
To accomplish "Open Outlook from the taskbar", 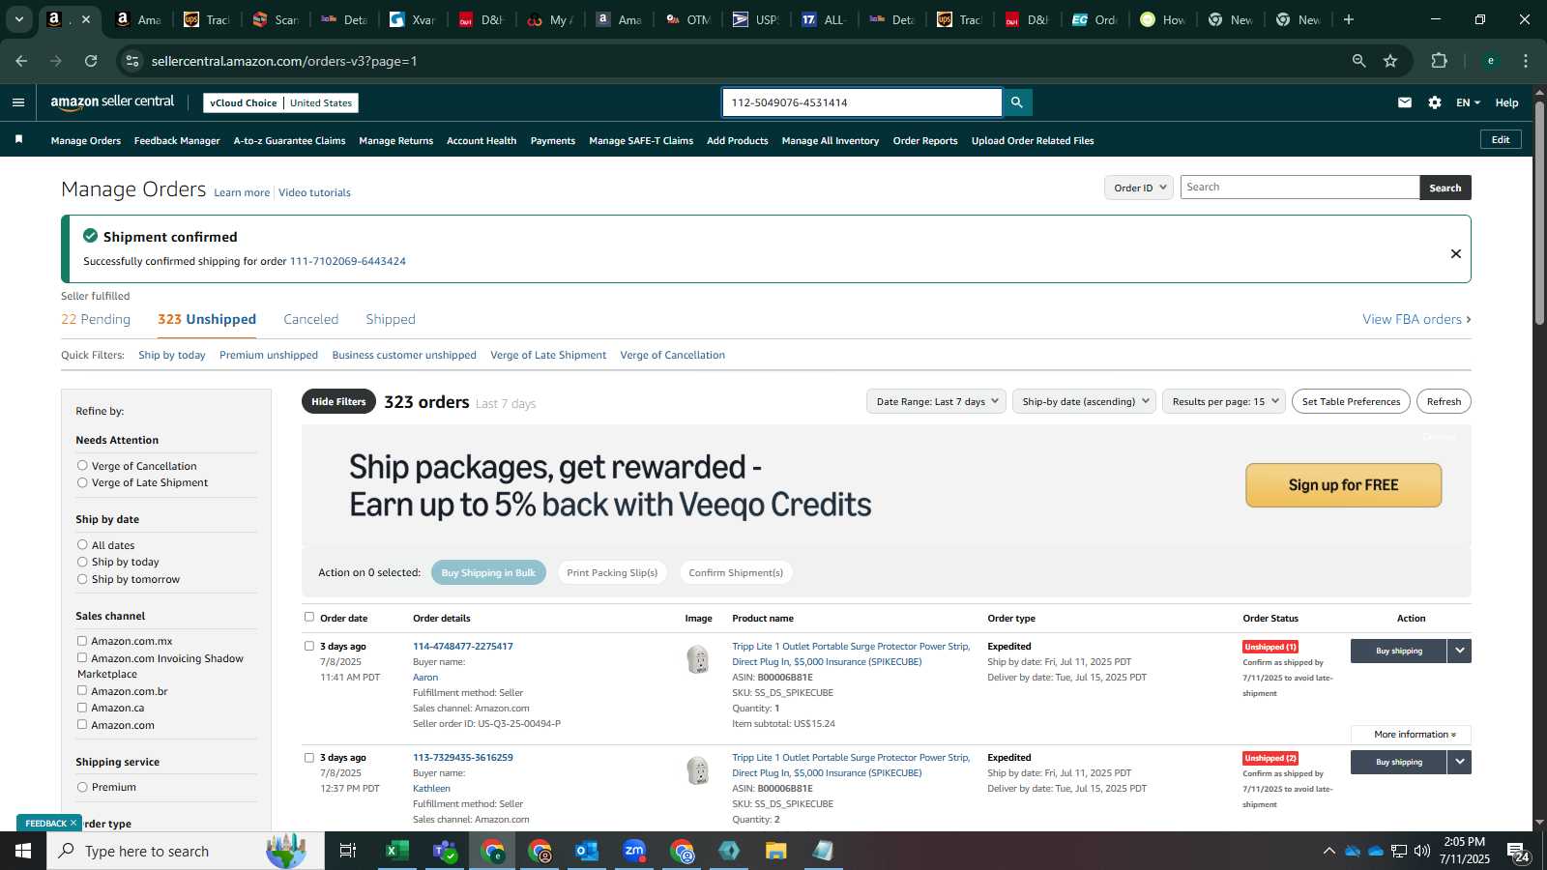I will point(587,851).
